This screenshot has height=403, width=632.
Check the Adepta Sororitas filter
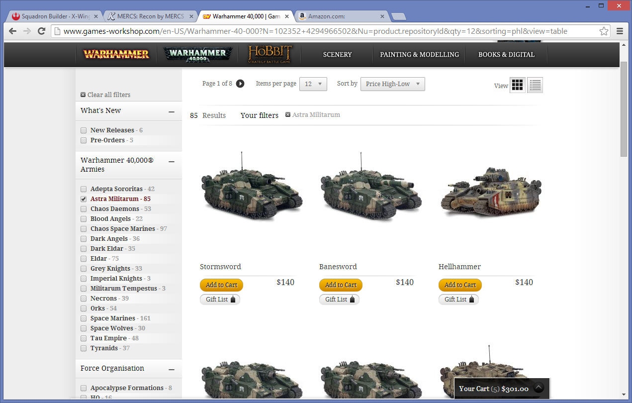84,189
